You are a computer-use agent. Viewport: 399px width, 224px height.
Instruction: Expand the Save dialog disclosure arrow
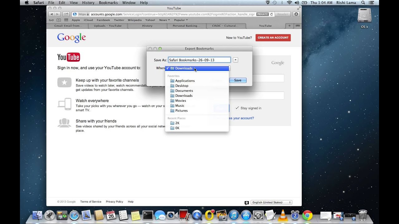[x=236, y=60]
